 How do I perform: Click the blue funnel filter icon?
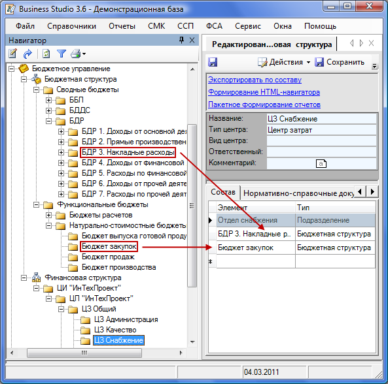coord(61,54)
